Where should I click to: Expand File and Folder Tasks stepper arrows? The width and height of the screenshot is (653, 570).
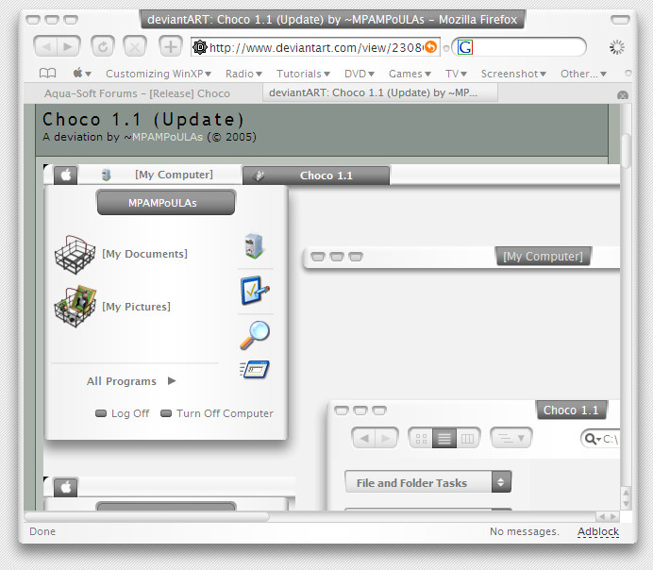[501, 482]
